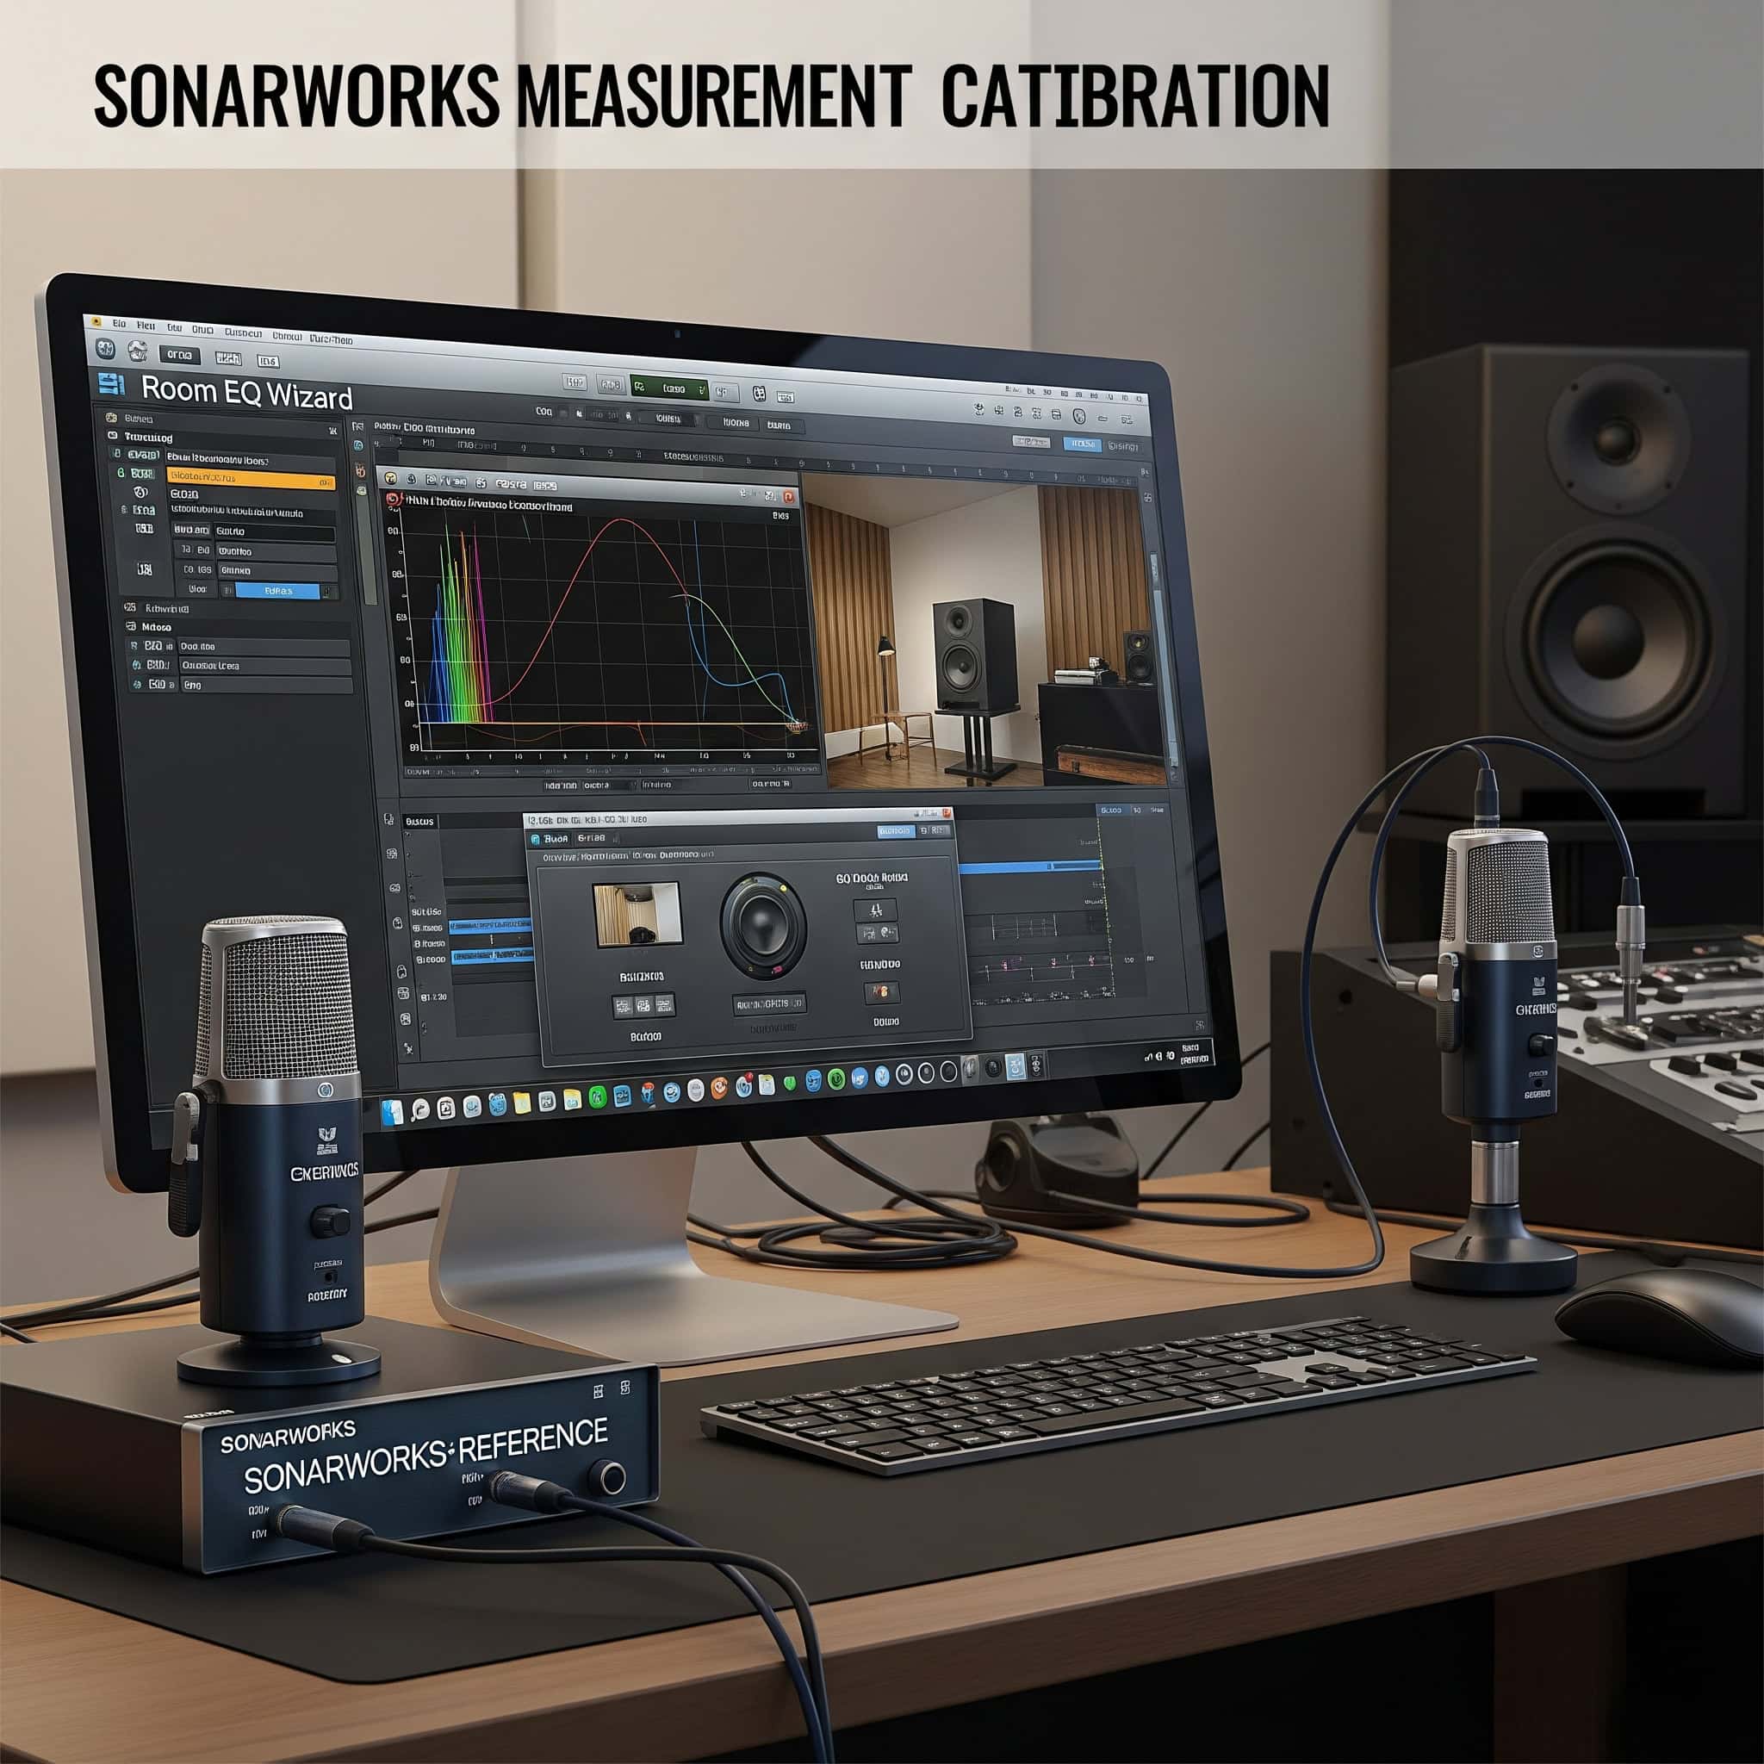Click the highlighted light-blue icon at the dock's right end
Image resolution: width=1764 pixels, height=1764 pixels.
(1015, 1067)
